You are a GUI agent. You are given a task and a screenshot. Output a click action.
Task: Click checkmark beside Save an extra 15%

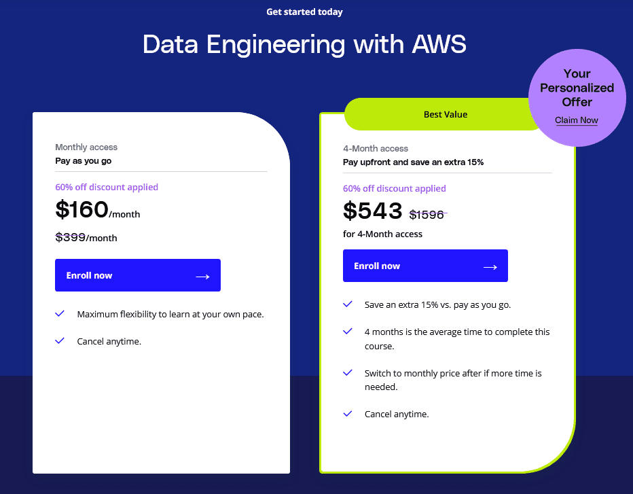click(x=348, y=304)
